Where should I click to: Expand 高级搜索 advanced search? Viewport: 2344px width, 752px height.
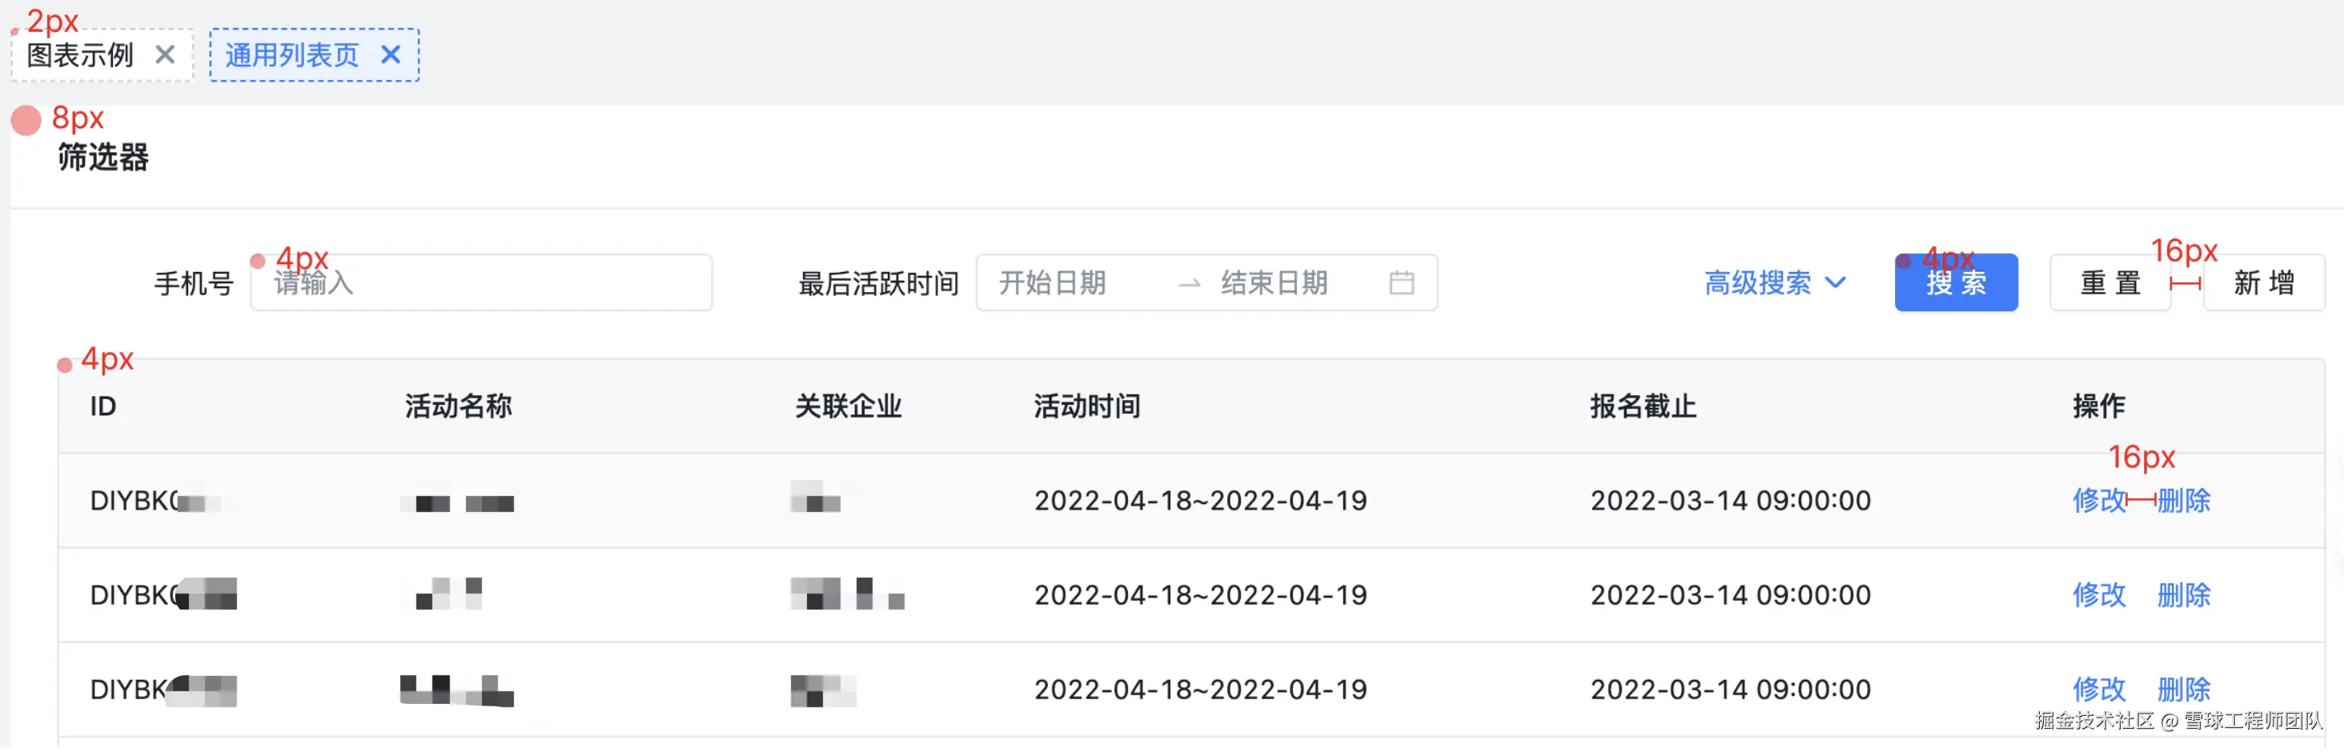click(1774, 282)
